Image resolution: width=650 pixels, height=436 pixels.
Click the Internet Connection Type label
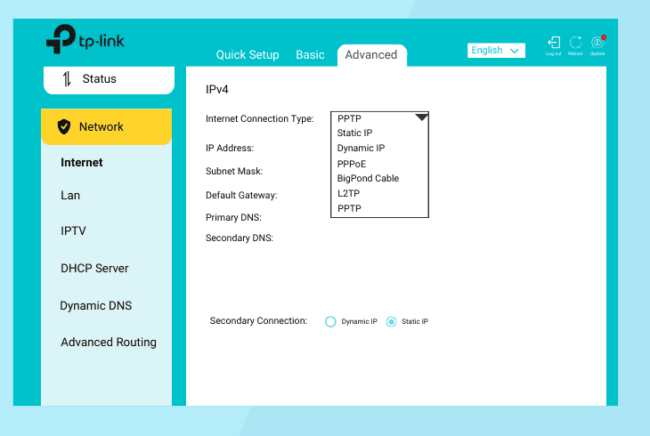coord(259,119)
